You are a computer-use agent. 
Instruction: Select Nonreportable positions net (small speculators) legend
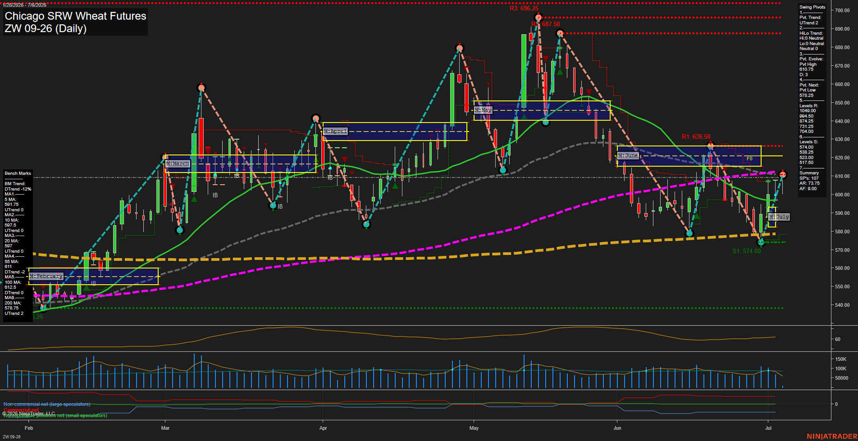click(55, 416)
